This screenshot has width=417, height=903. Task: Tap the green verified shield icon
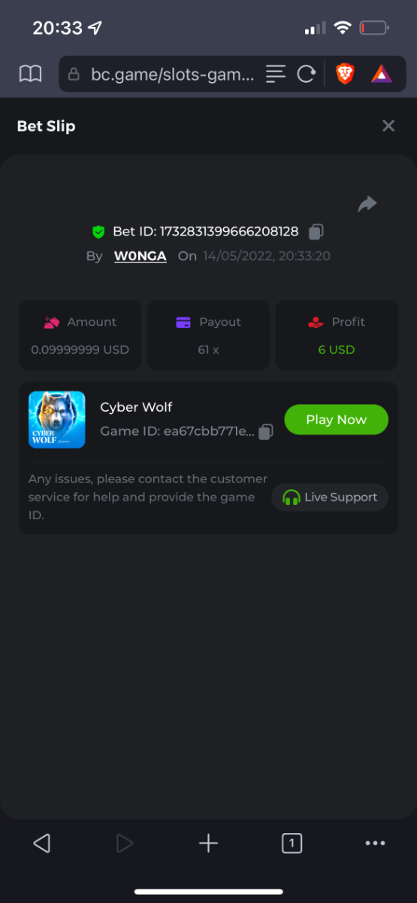coord(98,232)
